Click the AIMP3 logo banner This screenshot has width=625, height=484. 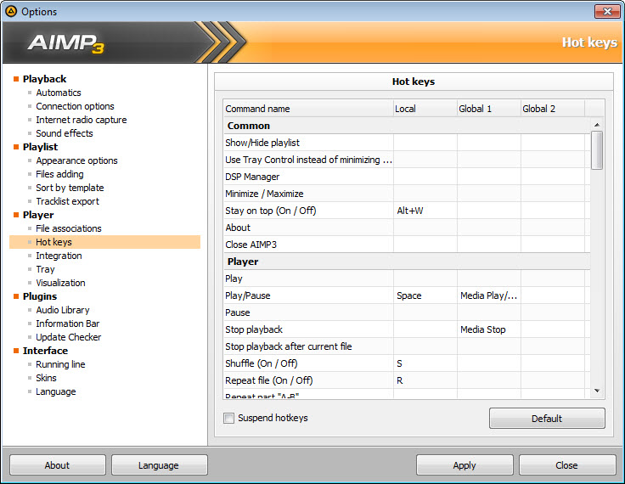point(66,43)
